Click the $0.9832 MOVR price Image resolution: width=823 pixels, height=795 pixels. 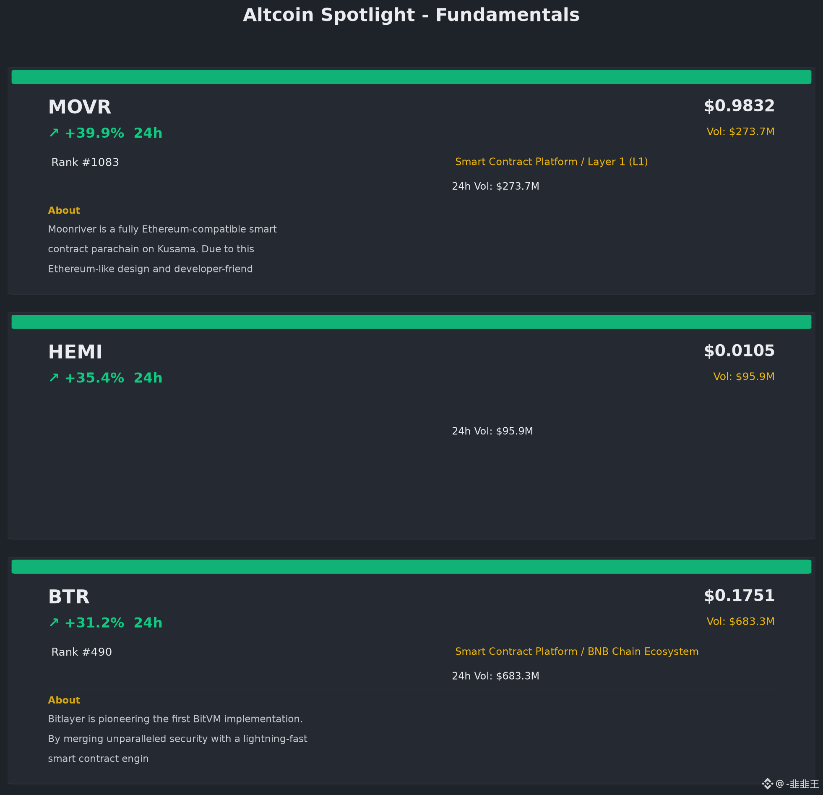739,106
